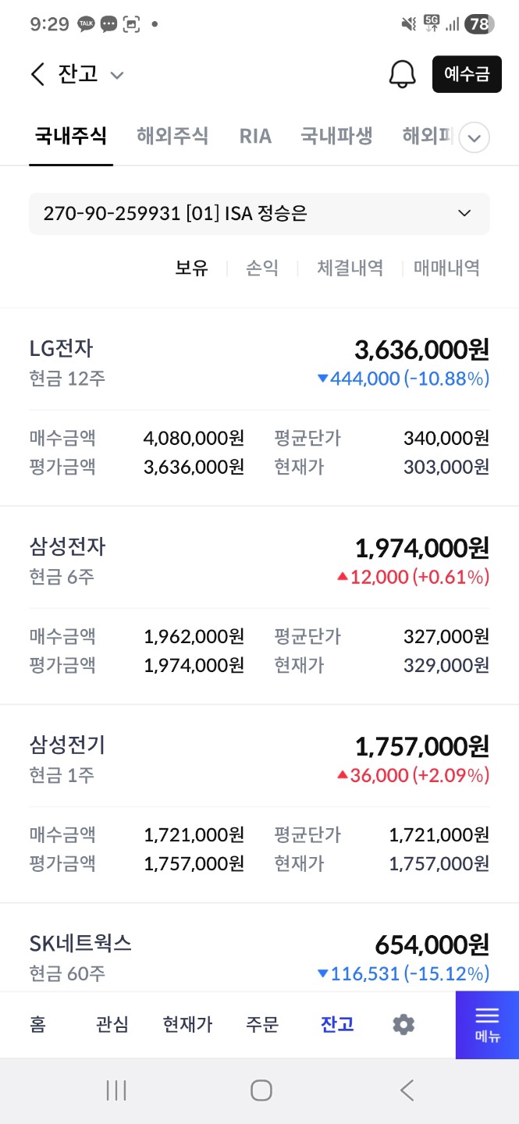
Task: Tap Android recent apps button
Action: point(116,1090)
